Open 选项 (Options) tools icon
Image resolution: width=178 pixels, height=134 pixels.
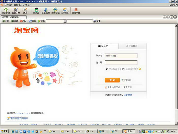coord(25,11)
